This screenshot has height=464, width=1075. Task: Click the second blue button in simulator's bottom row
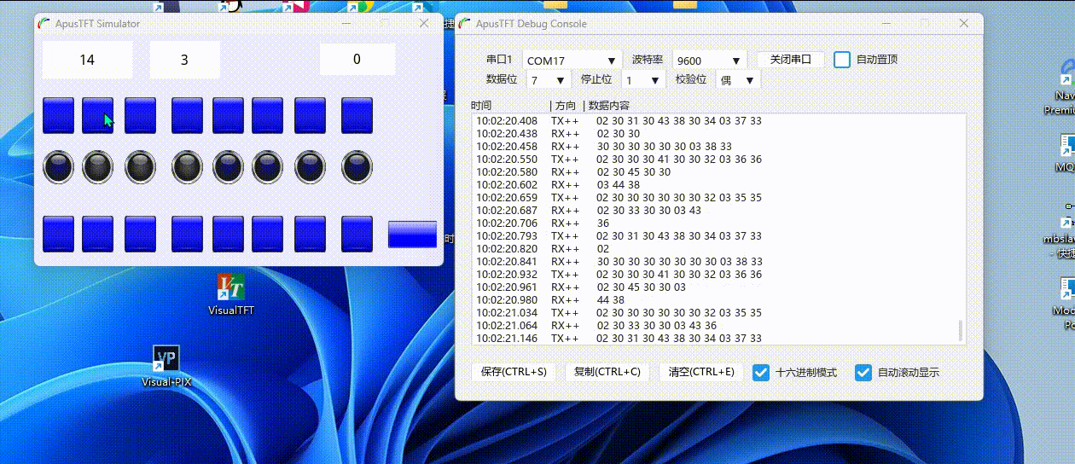(97, 234)
